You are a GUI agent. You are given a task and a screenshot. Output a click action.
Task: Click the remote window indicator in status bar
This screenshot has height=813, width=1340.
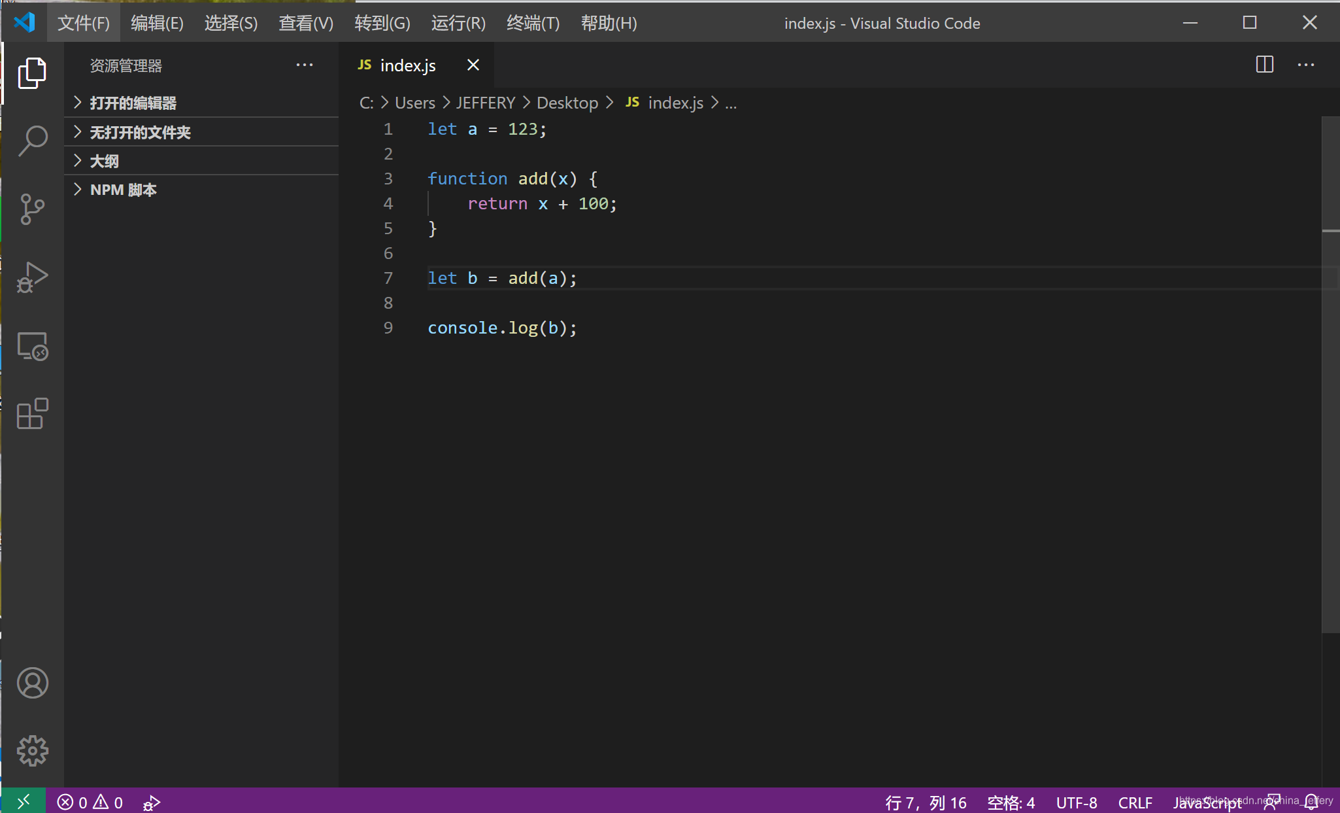(x=23, y=801)
